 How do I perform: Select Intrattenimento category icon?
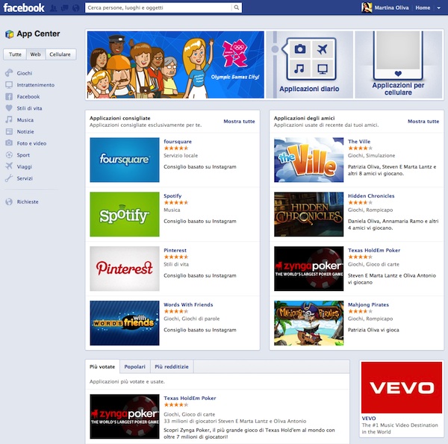click(x=9, y=85)
